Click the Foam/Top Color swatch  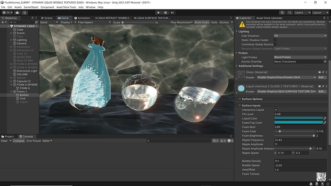point(298,123)
